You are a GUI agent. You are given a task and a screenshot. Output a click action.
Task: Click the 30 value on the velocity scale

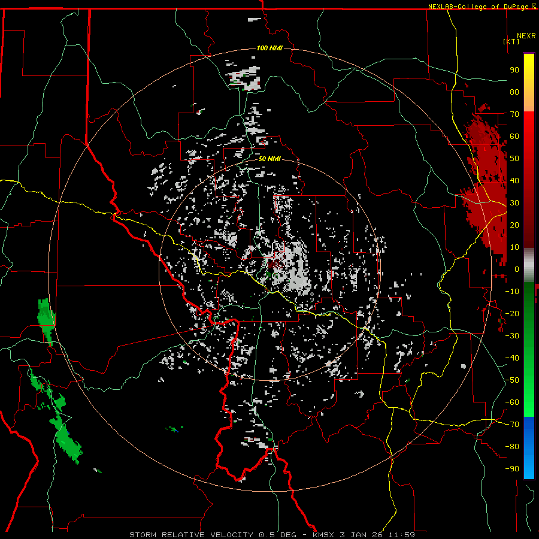pyautogui.click(x=514, y=203)
